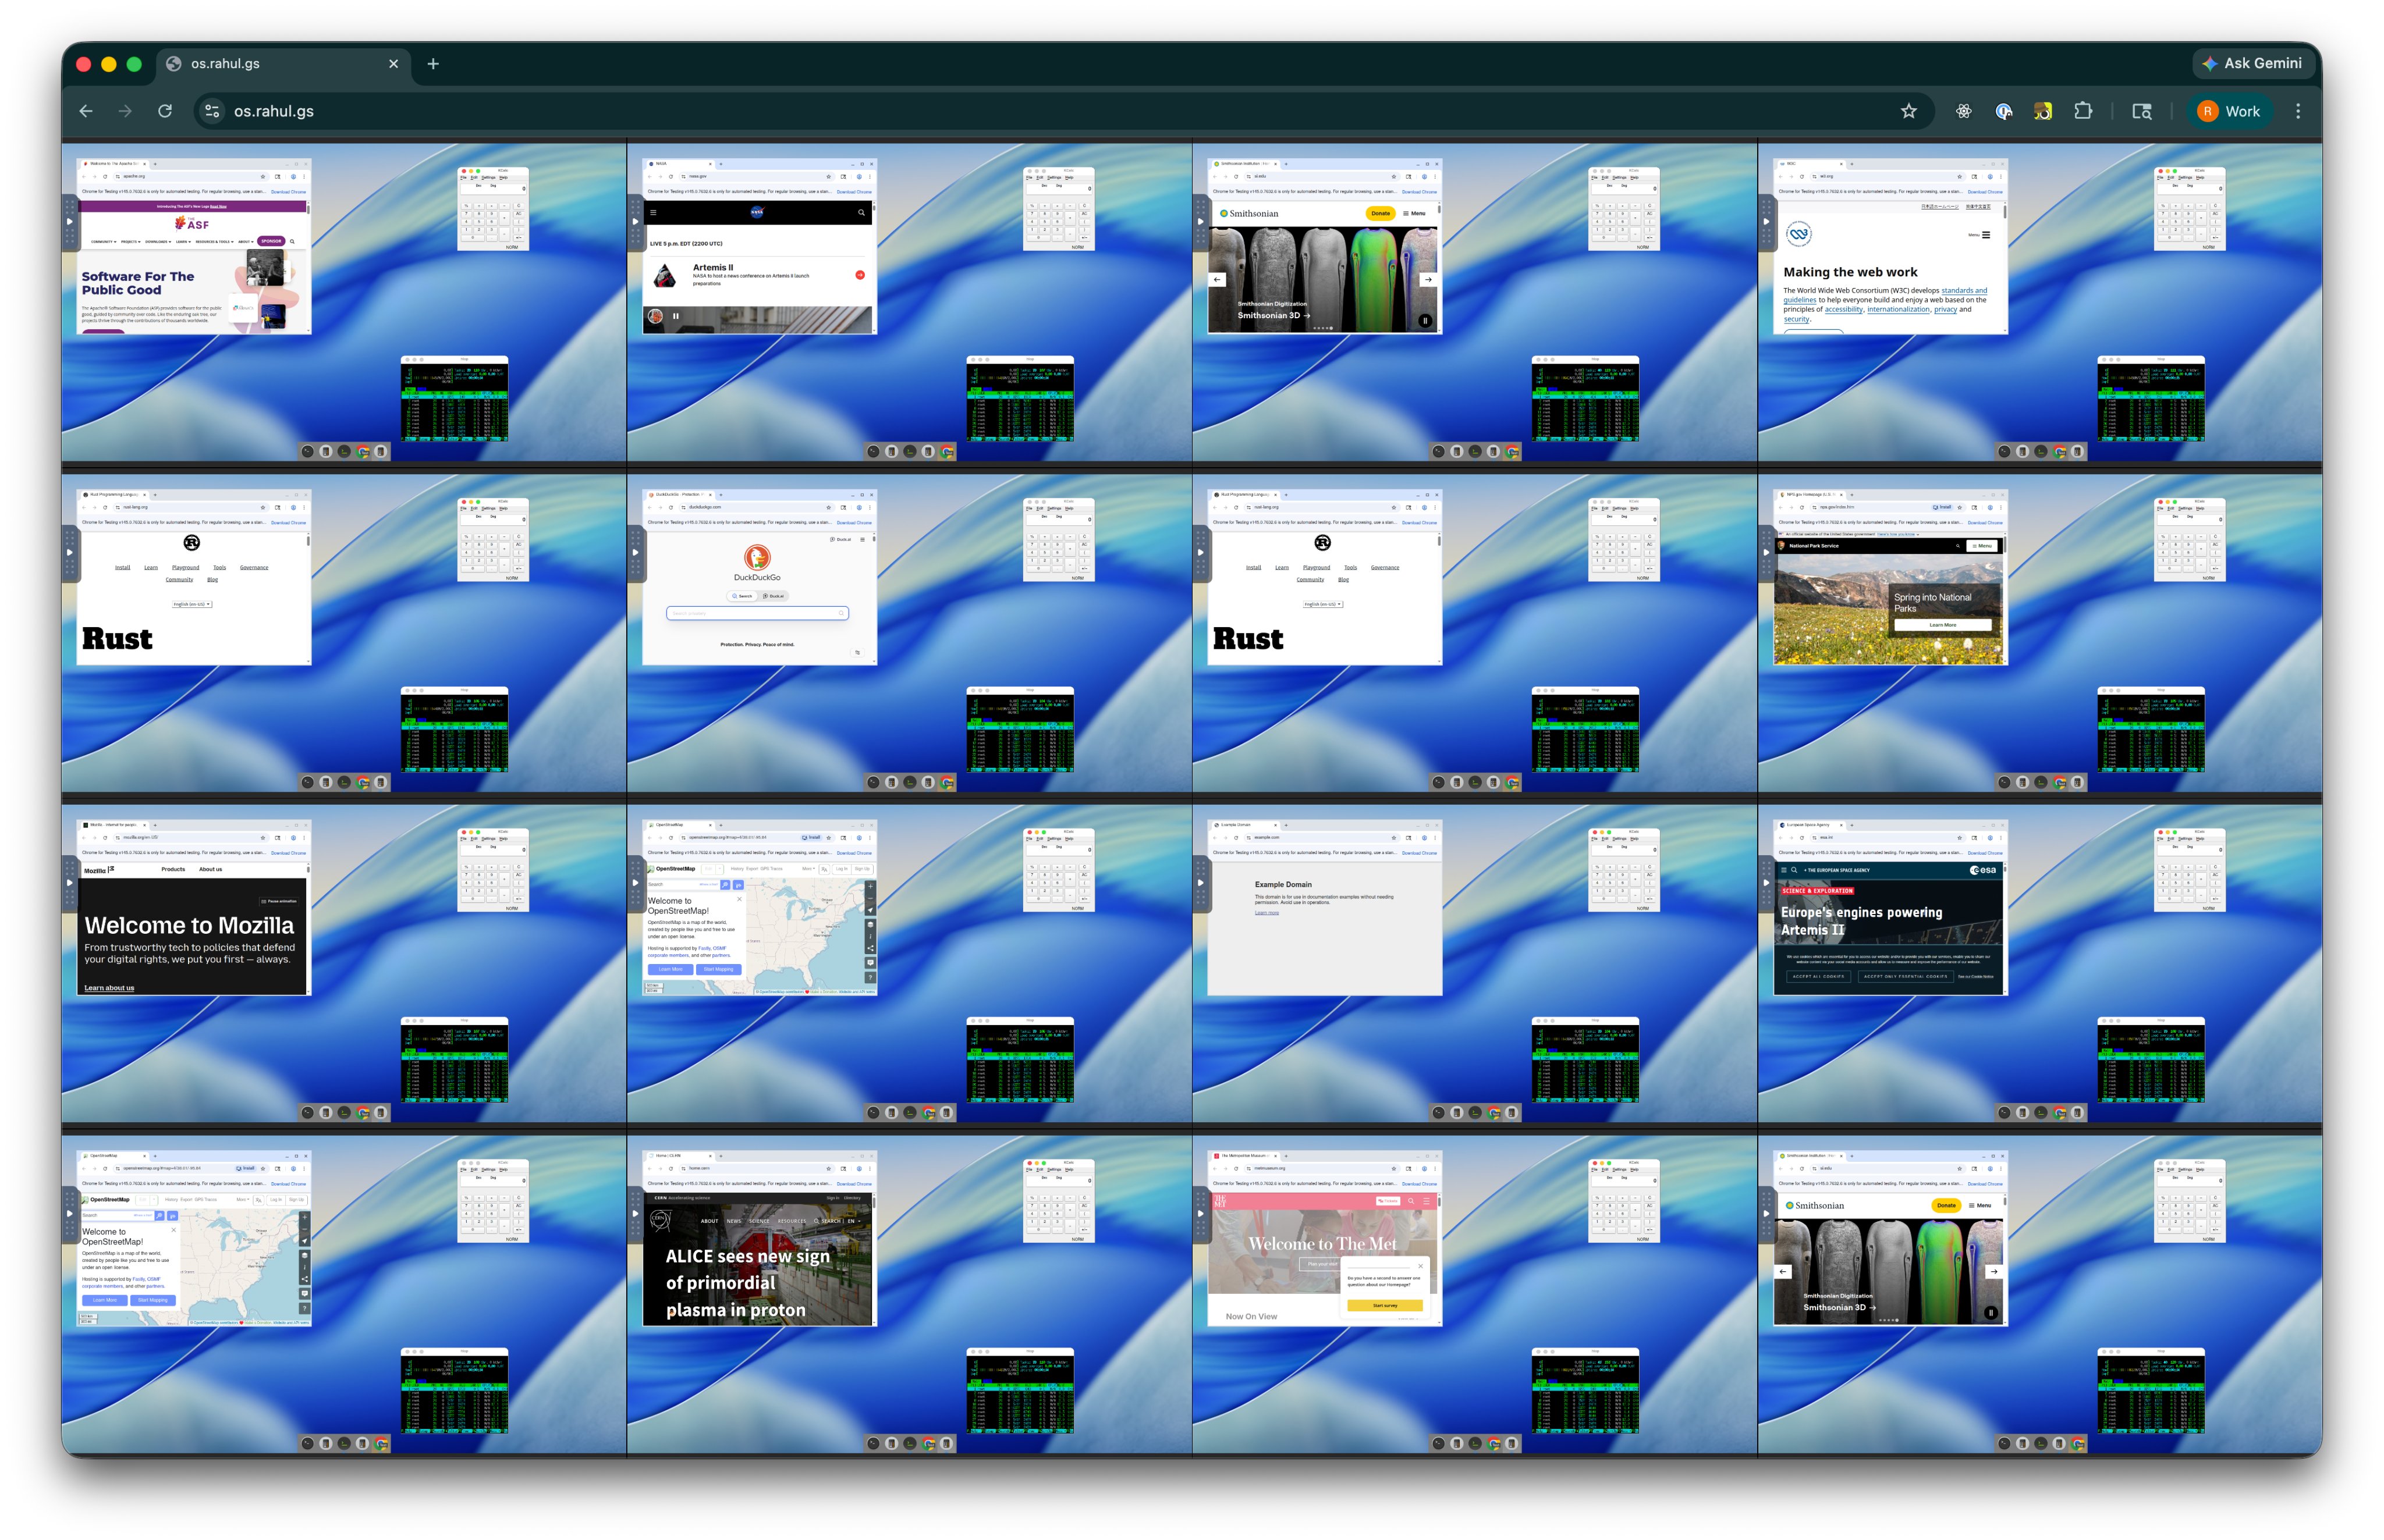Open the React DevTools extension icon
This screenshot has width=2384, height=1540.
tap(1963, 111)
